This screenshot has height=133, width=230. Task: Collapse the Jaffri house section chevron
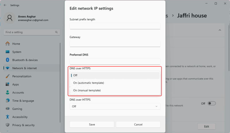point(220,30)
